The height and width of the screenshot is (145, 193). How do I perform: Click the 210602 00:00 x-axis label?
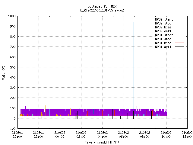click(60, 135)
